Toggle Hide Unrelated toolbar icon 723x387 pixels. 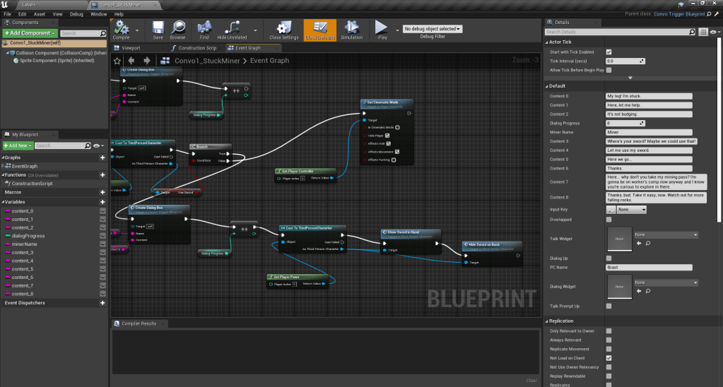pos(232,28)
